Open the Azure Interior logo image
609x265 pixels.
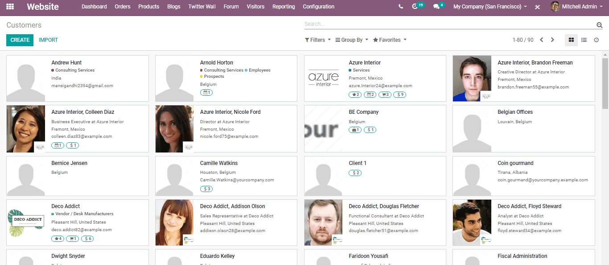323,79
